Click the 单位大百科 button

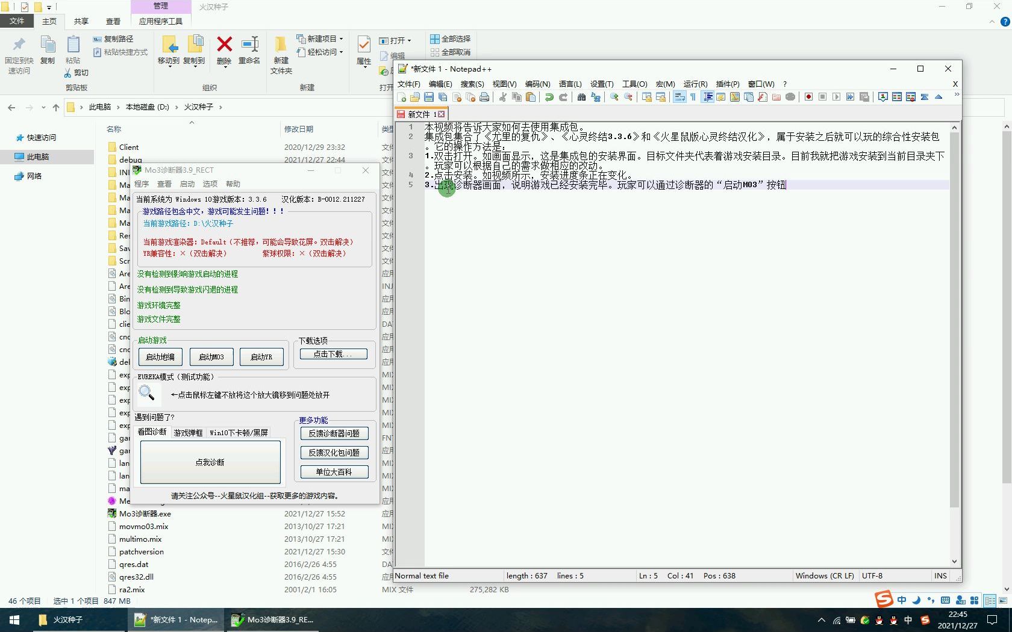pos(334,472)
